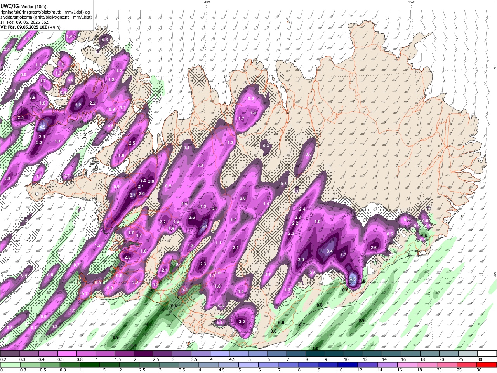Click the '2.0' precipitation value on the map
The image size is (497, 373).
tap(243, 198)
